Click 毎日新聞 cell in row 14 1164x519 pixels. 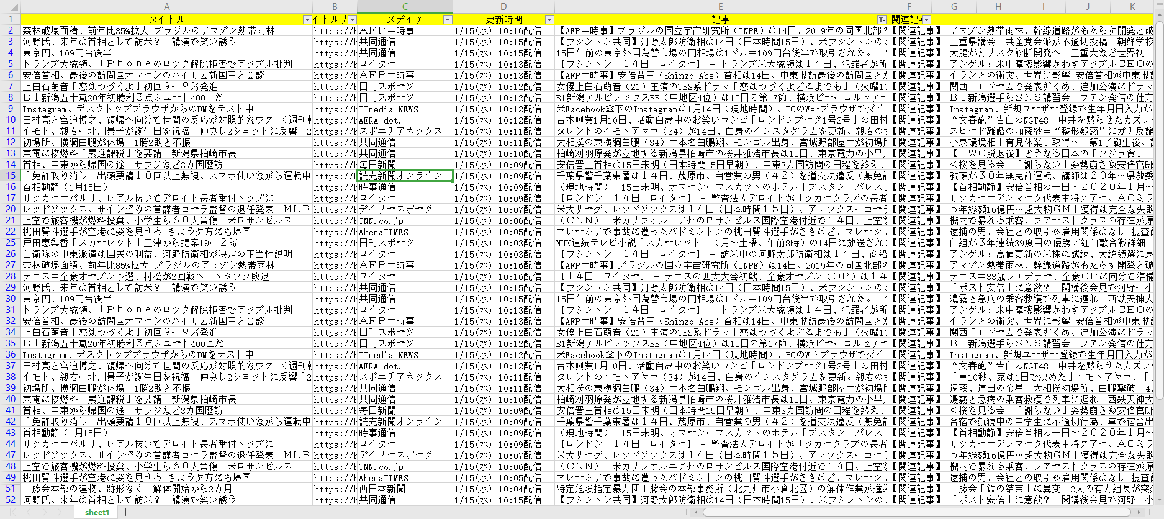(x=405, y=165)
